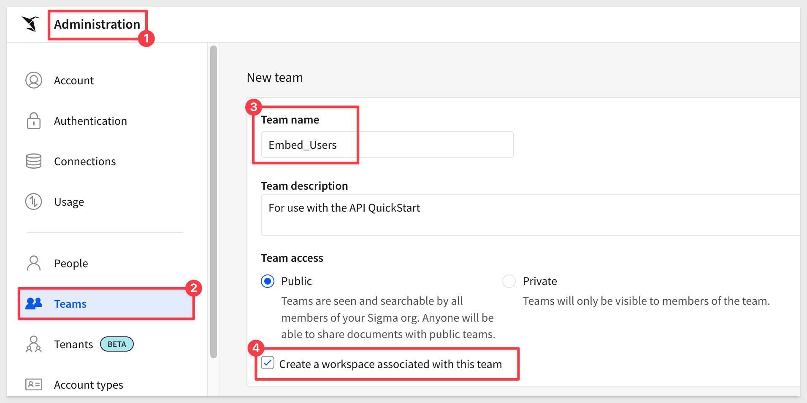Viewport: 807px width, 403px height.
Task: Go to the Connections section
Action: coord(85,161)
